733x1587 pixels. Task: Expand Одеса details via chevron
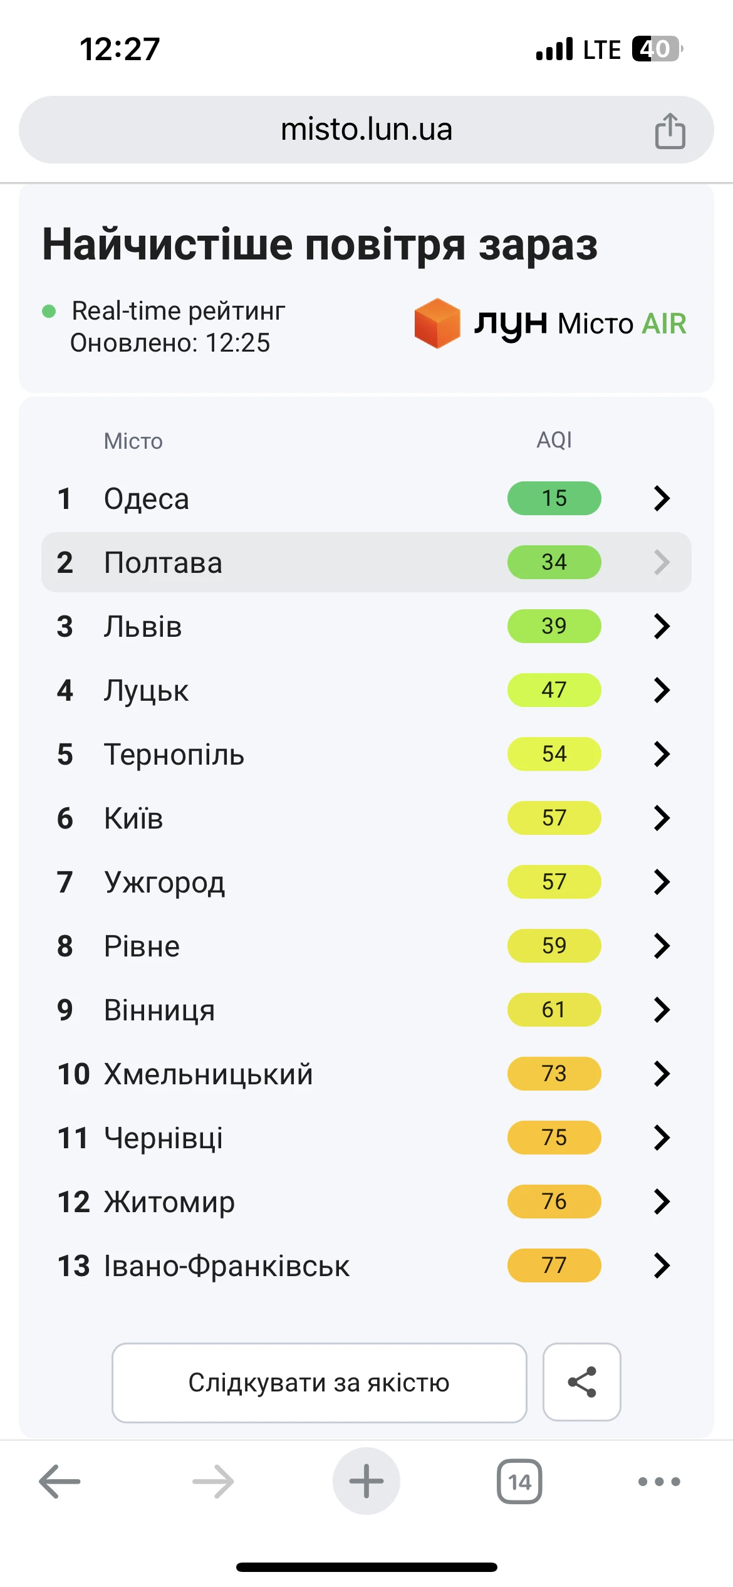[x=662, y=498]
